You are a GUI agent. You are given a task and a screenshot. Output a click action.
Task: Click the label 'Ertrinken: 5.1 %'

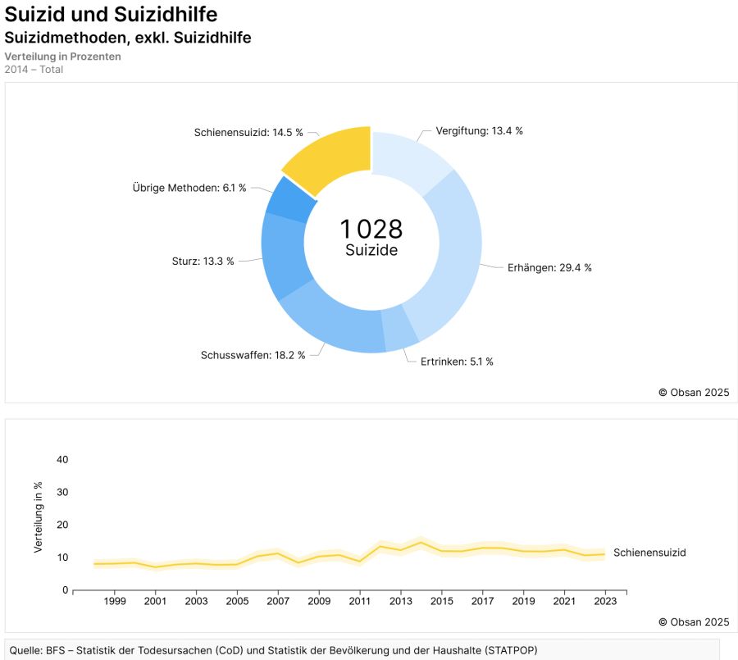457,362
